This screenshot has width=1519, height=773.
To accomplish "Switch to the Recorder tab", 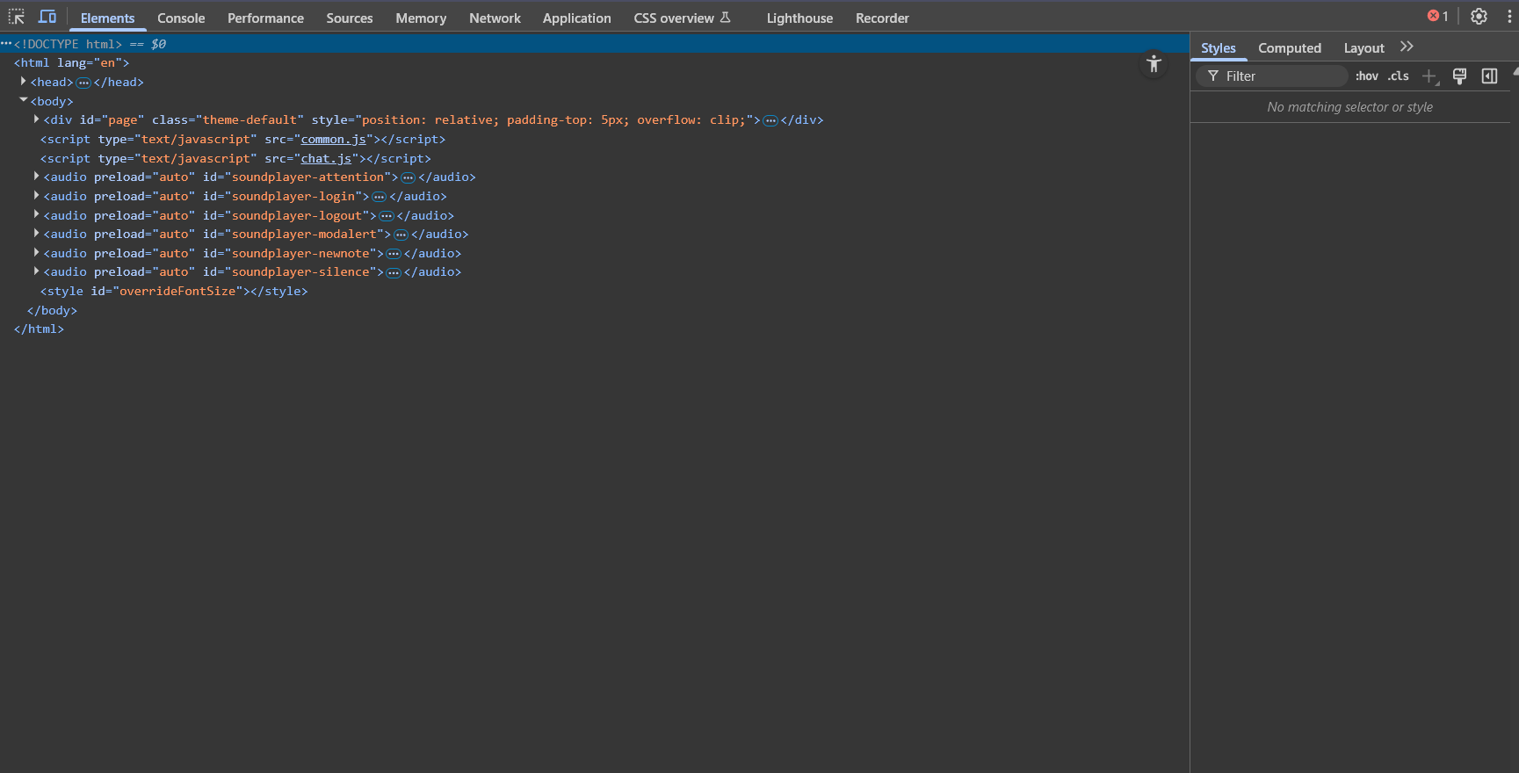I will (882, 18).
